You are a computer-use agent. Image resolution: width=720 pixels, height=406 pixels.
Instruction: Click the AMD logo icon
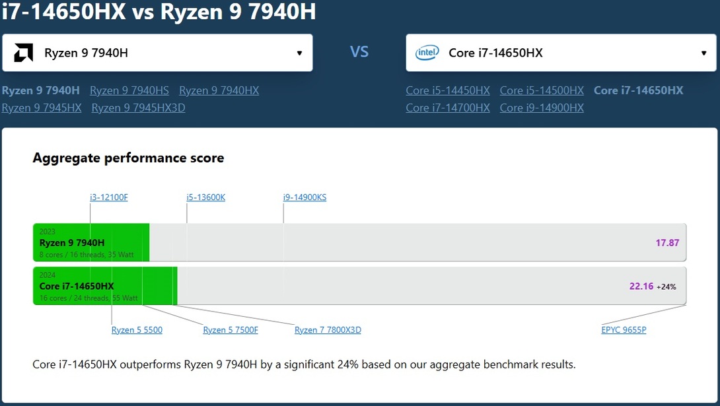pos(23,53)
